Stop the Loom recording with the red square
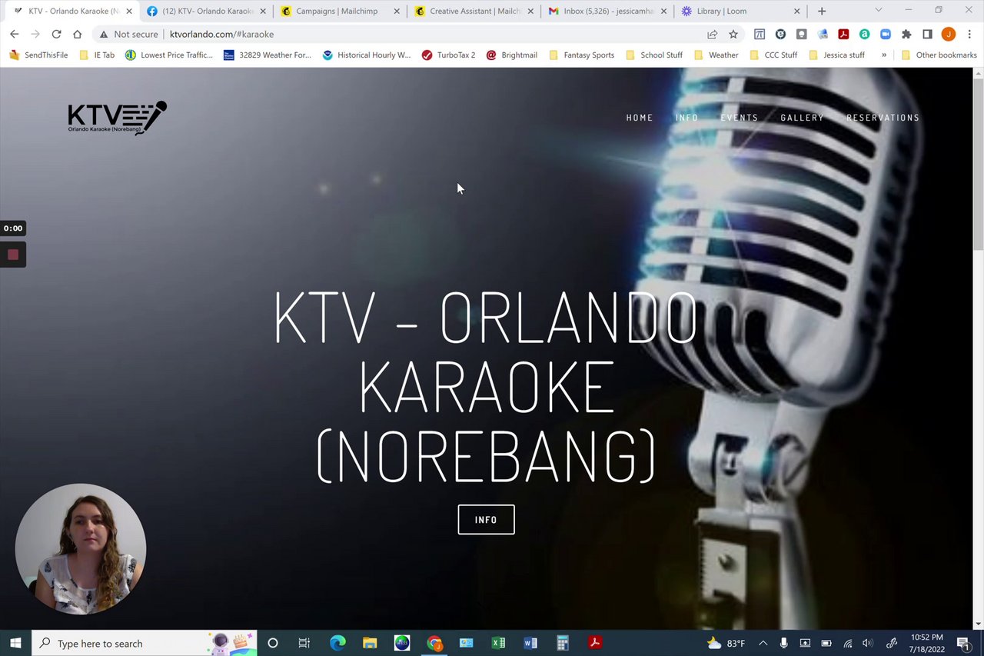 [13, 255]
